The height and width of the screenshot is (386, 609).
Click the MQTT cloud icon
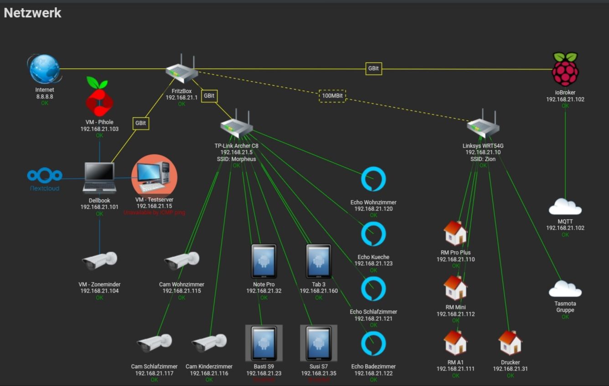click(565, 207)
